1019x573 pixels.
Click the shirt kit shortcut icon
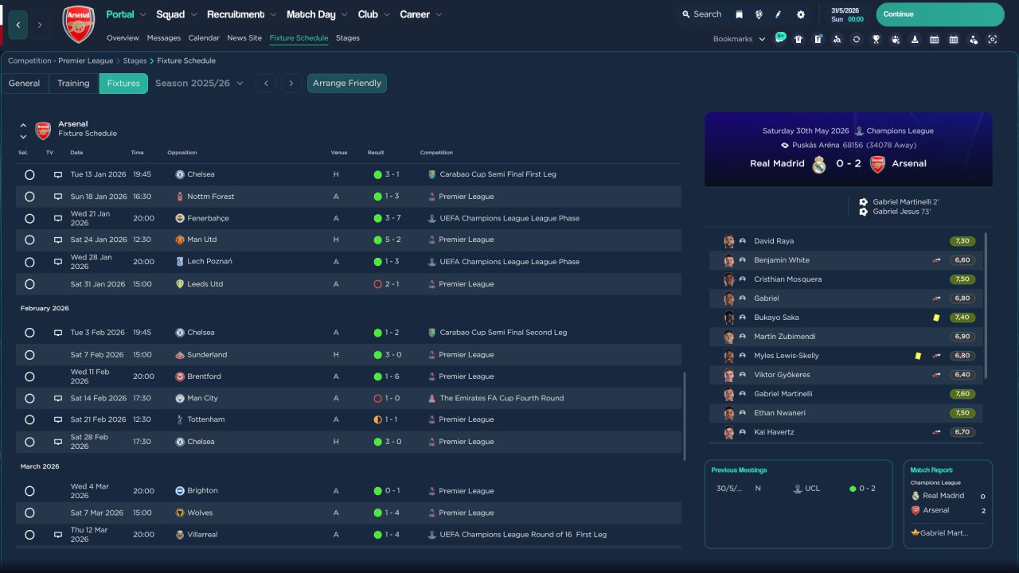click(798, 39)
